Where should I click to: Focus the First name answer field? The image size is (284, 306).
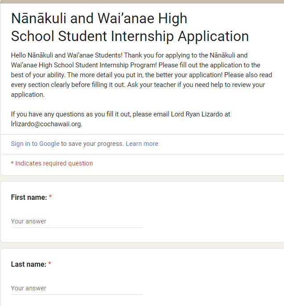click(x=77, y=222)
